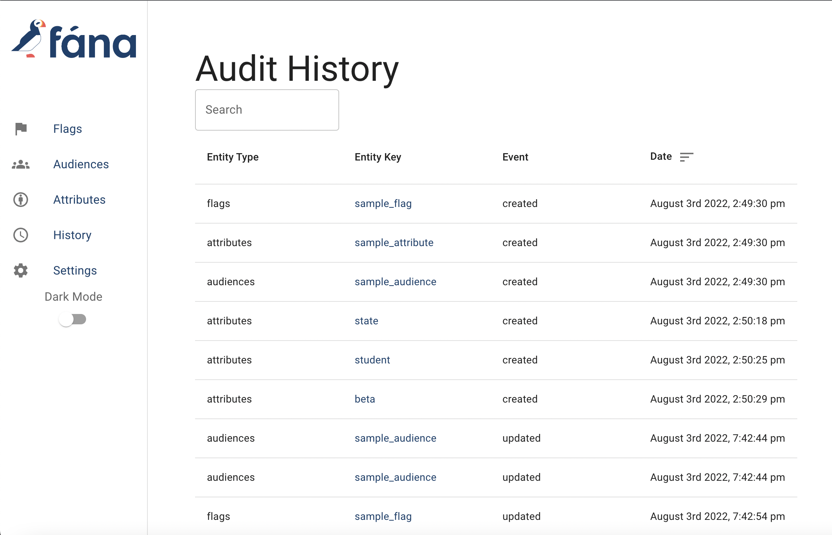832x535 pixels.
Task: Select date August 3rd 2022, 2:50:25 pm
Action: pyautogui.click(x=717, y=360)
